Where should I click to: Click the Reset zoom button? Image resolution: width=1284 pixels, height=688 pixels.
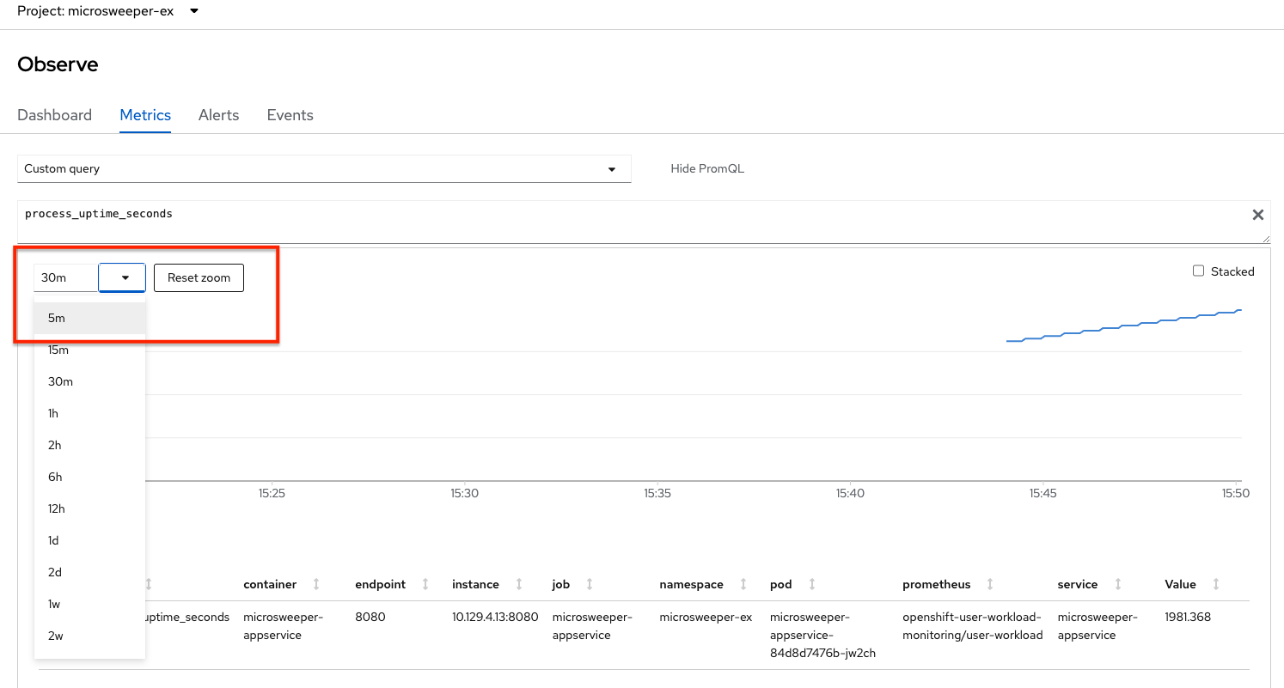(199, 277)
